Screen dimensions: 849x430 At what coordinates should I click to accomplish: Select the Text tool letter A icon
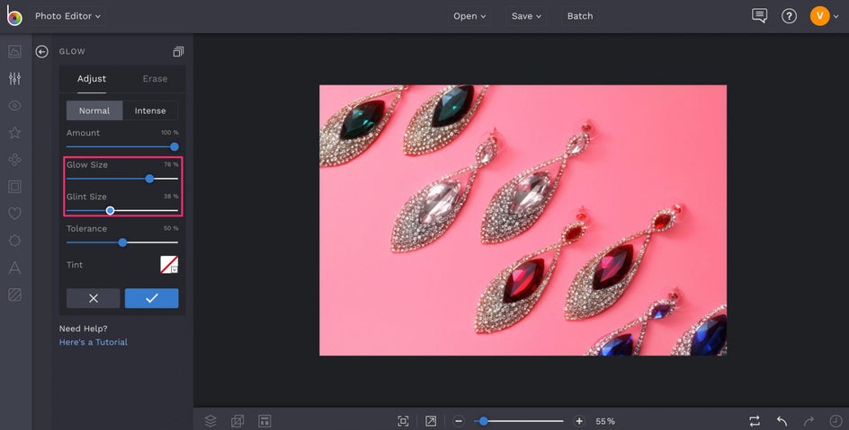[14, 268]
